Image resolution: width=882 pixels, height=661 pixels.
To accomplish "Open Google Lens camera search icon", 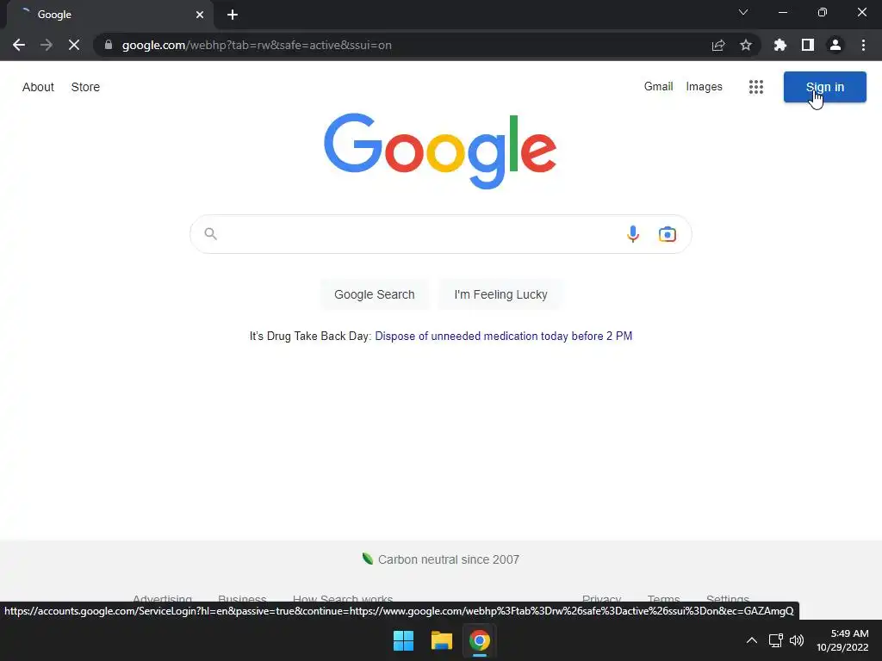I will 668,234.
